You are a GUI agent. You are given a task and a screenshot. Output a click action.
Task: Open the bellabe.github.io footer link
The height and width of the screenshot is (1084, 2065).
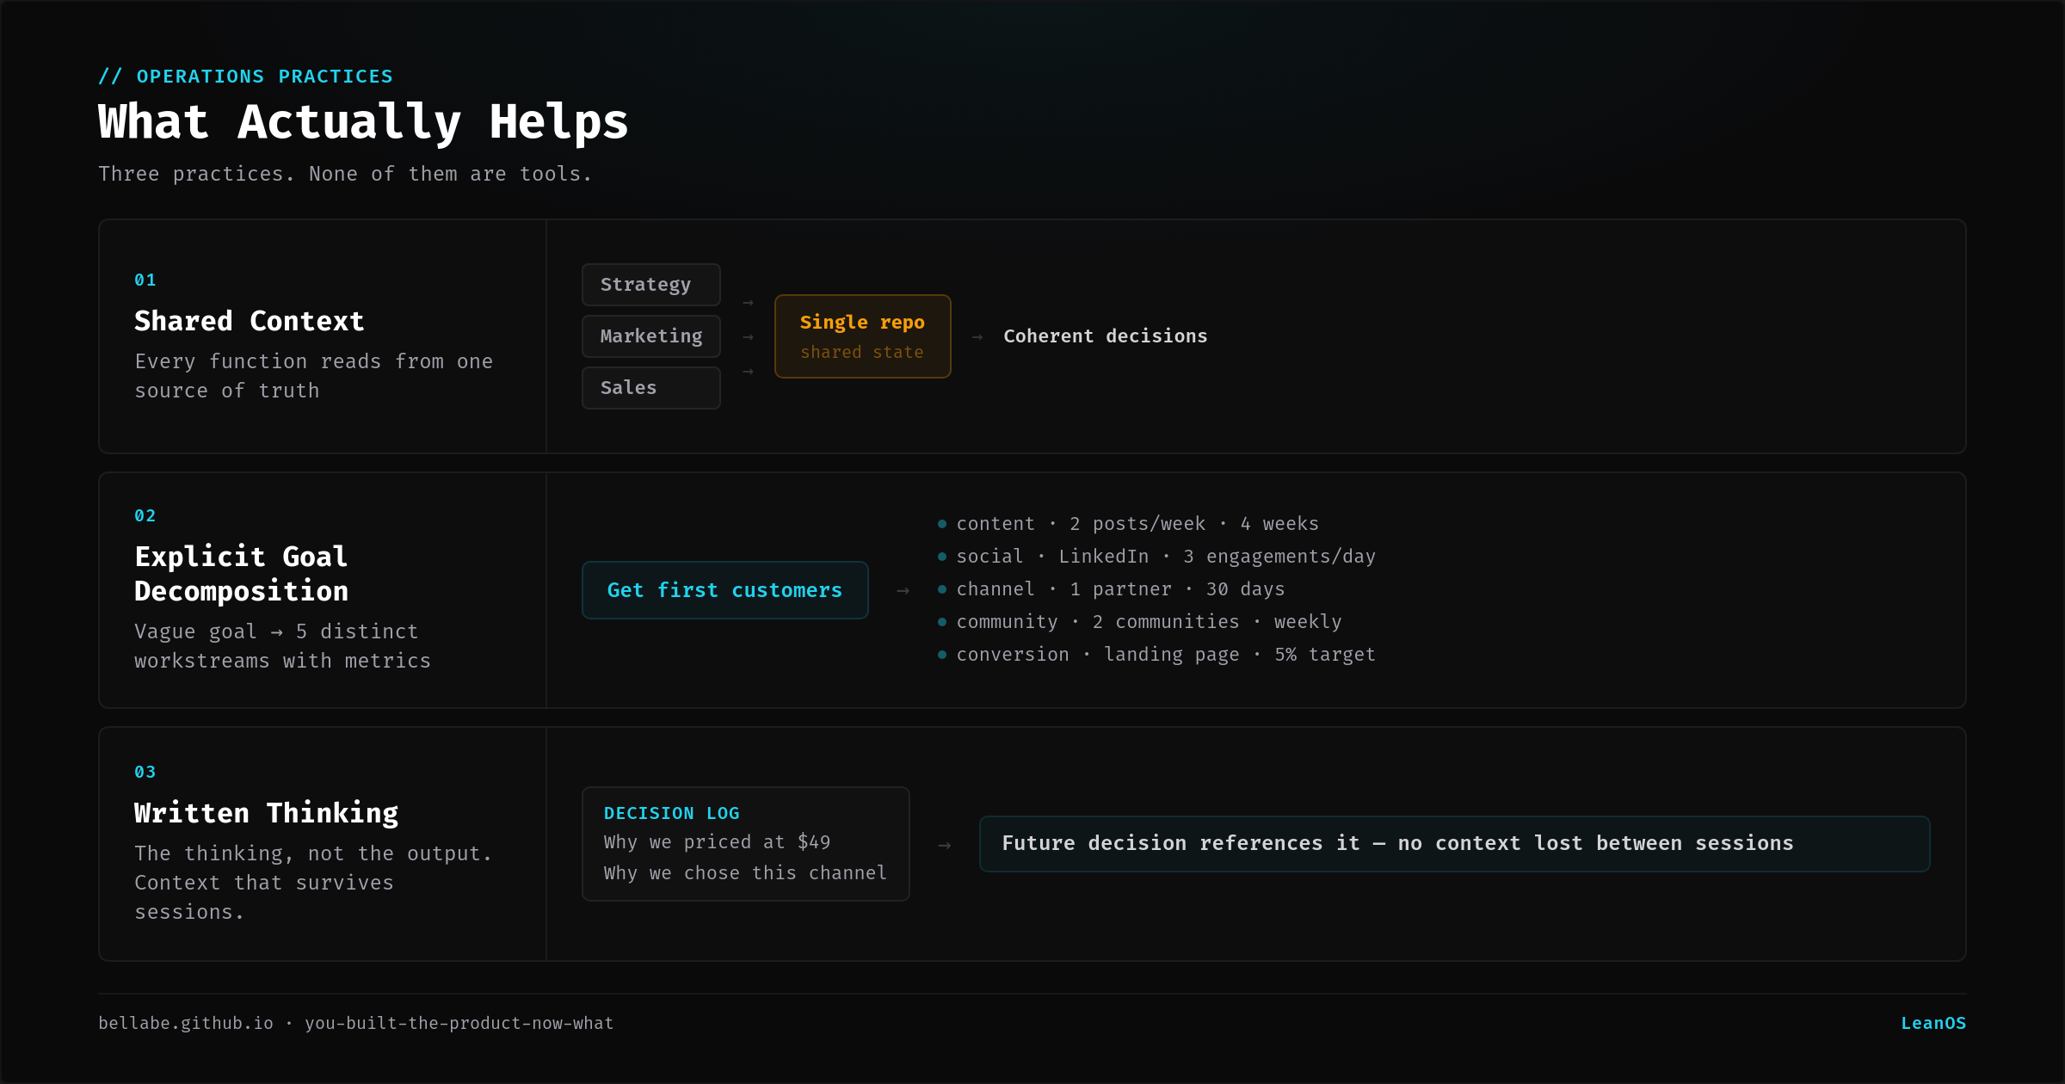[x=186, y=1023]
